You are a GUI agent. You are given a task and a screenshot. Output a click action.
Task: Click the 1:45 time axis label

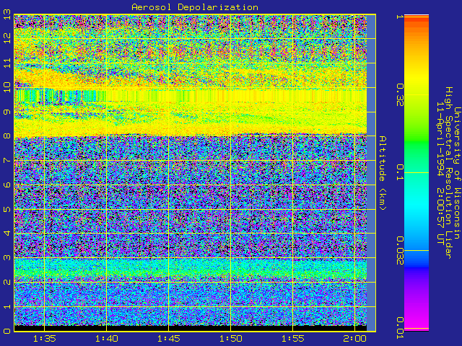(x=168, y=339)
